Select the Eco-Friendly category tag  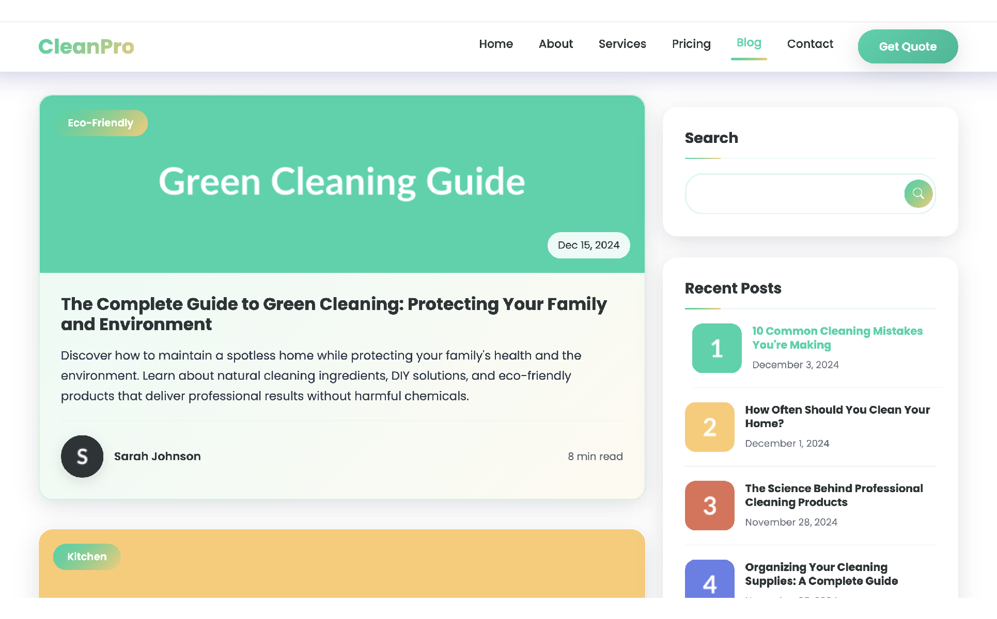click(x=101, y=123)
